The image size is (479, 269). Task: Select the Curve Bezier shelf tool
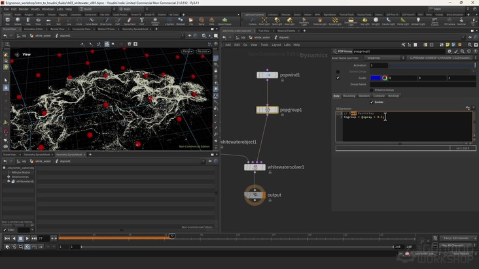pyautogui.click(x=92, y=21)
